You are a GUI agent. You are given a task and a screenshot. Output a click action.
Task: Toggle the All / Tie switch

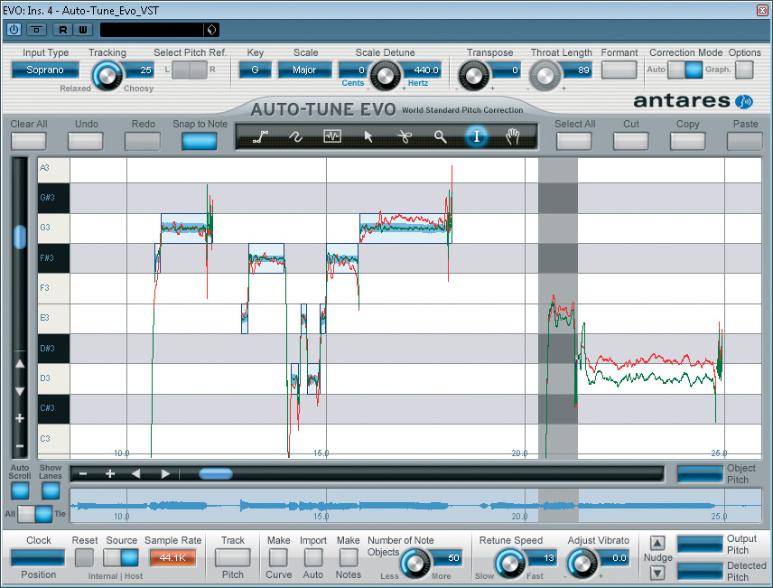coord(35,514)
